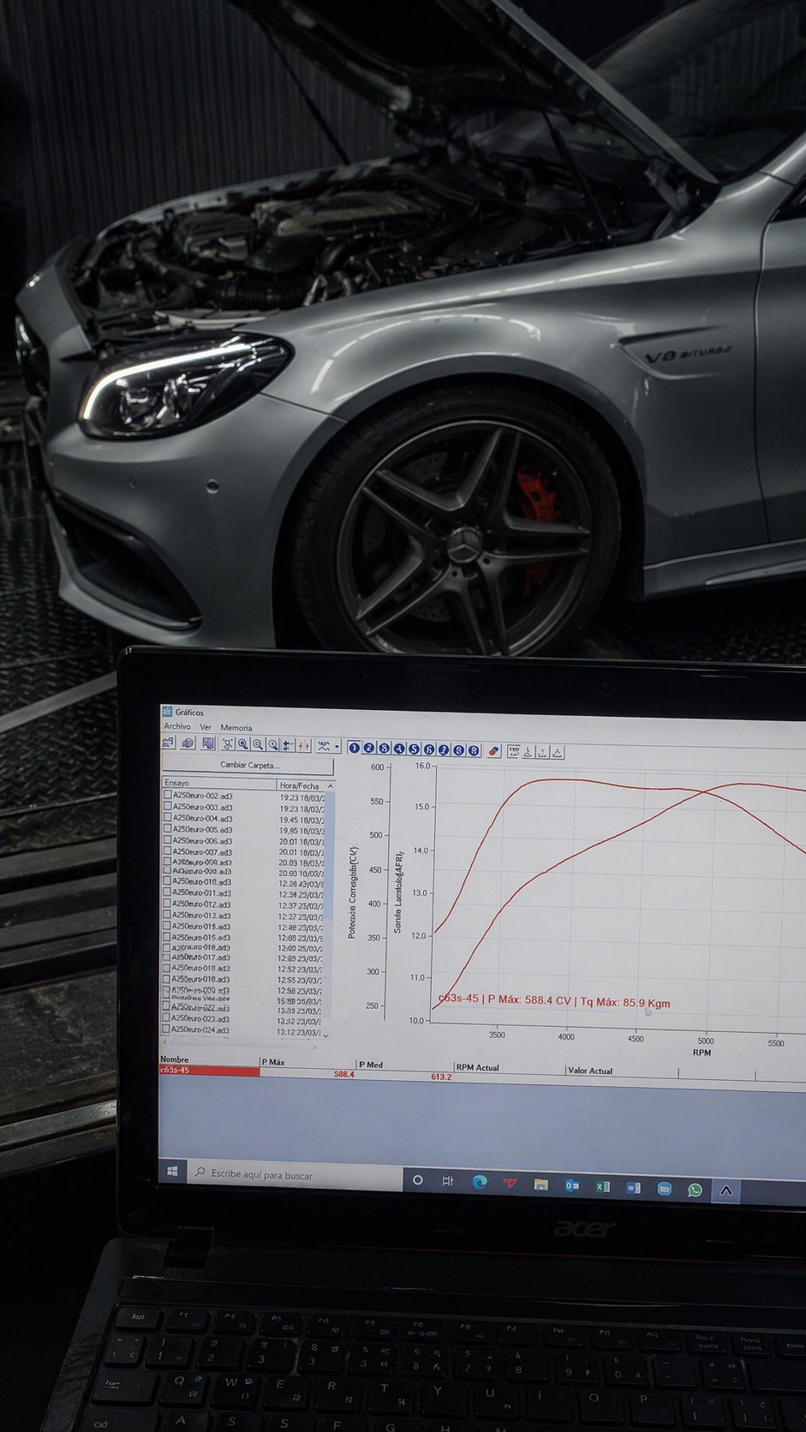Viewport: 806px width, 1432px height.
Task: Select memory slot 7 circle button
Action: [444, 749]
